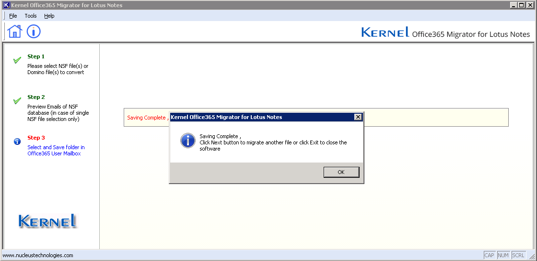This screenshot has width=537, height=261.
Task: Click the blue Info icon in the toolbar
Action: [34, 32]
